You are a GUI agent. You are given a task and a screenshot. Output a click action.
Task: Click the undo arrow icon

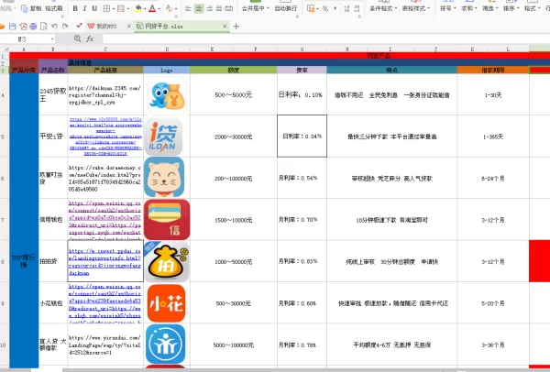click(53, 27)
